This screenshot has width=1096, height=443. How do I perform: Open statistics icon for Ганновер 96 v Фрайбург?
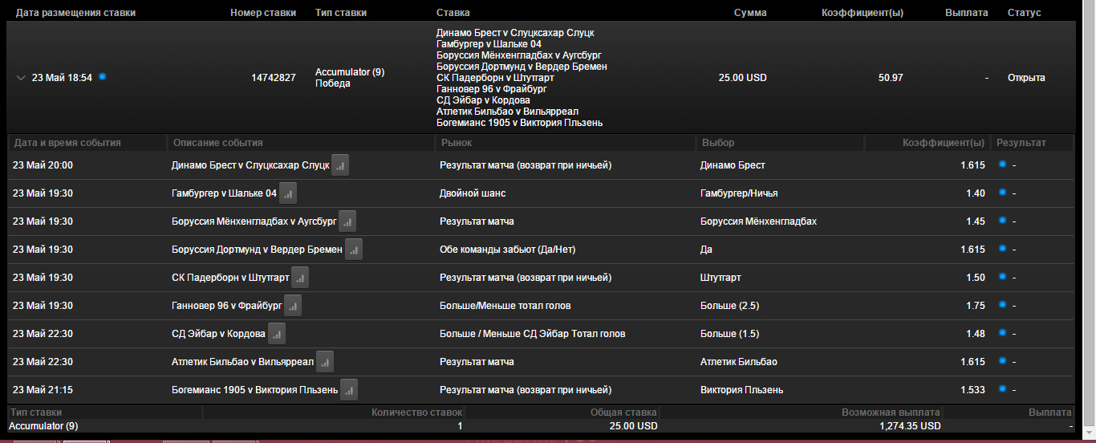[293, 306]
